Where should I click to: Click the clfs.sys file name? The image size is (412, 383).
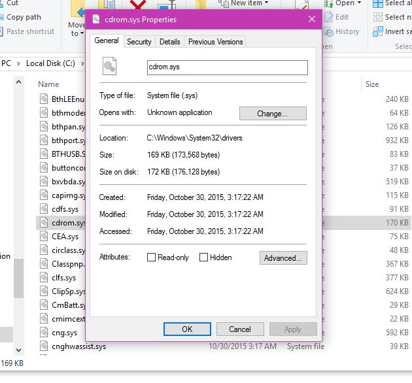point(64,278)
